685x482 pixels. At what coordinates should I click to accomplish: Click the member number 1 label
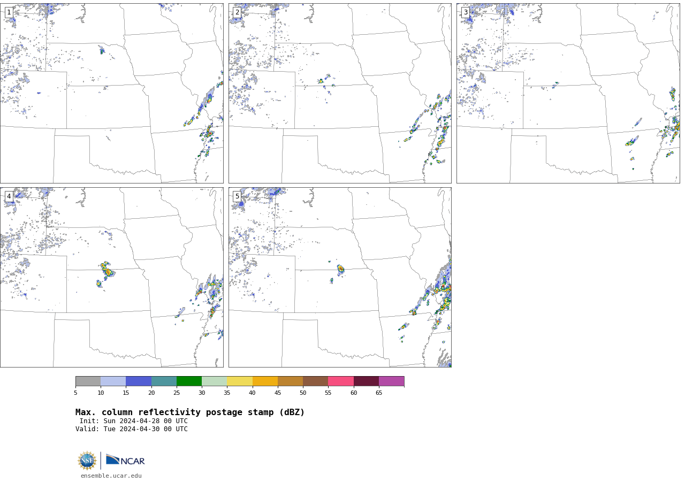point(9,12)
